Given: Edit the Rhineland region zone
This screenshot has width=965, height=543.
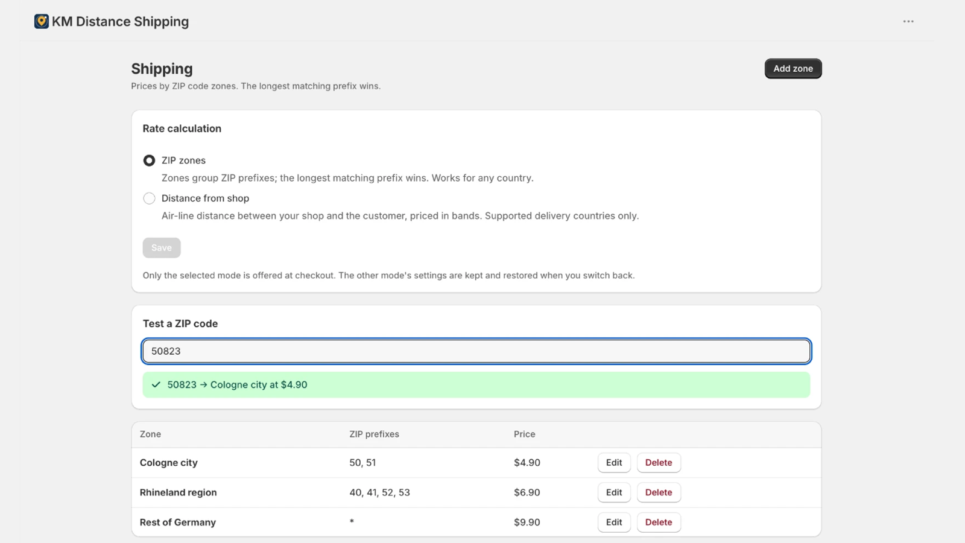Looking at the screenshot, I should tap(614, 492).
